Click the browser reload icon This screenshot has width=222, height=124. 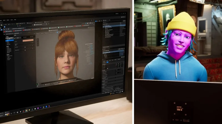tap(9, 29)
